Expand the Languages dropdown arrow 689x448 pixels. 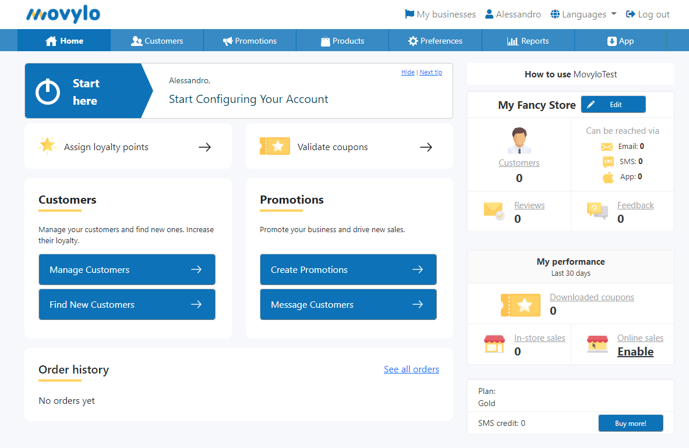[614, 13]
